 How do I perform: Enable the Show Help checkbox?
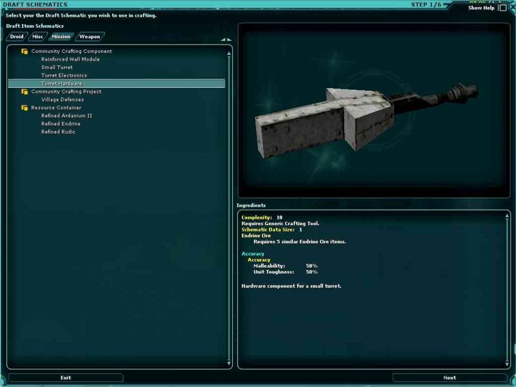502,8
